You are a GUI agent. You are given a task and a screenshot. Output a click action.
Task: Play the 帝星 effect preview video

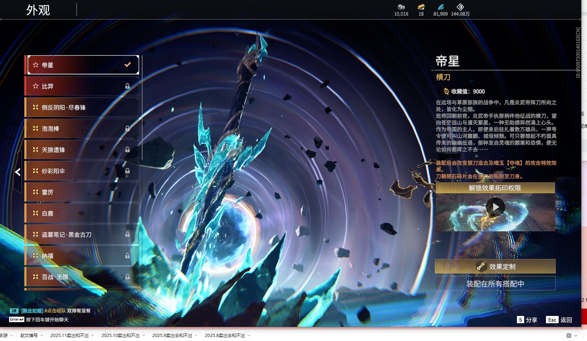tap(495, 207)
